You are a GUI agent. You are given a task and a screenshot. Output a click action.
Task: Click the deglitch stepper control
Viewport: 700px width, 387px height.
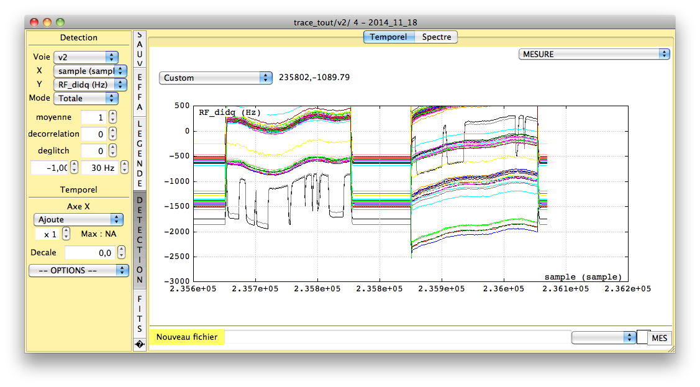112,150
